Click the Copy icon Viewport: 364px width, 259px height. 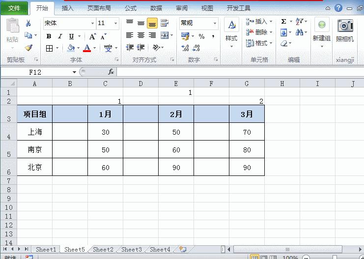click(x=28, y=35)
